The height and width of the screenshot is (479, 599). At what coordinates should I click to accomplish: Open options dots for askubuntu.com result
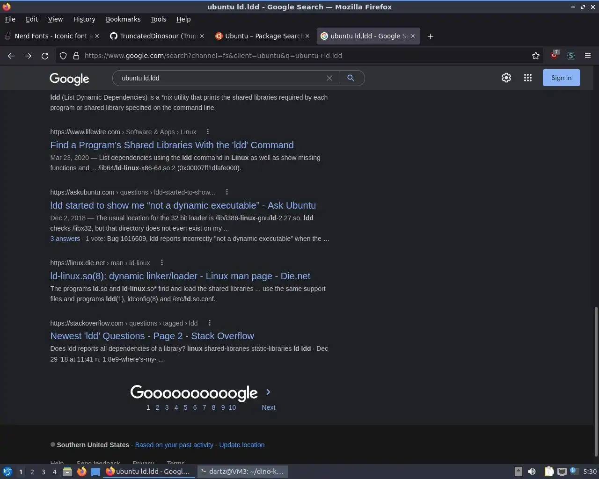[227, 192]
